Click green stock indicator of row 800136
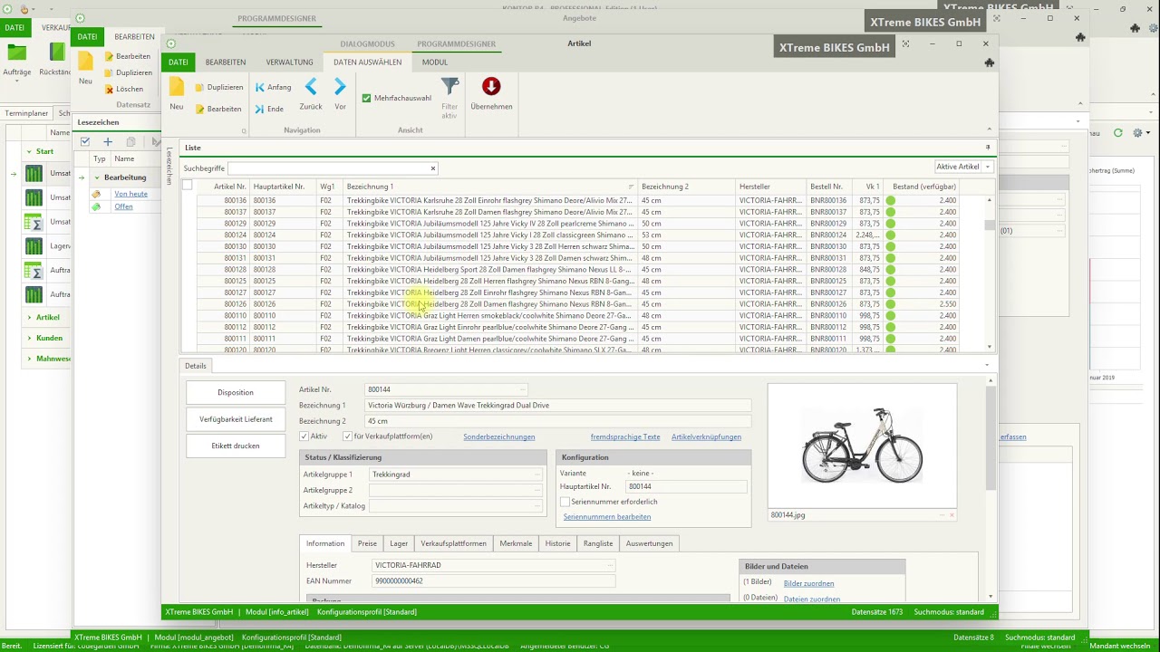Screen dimensions: 1160x652 tap(891, 200)
